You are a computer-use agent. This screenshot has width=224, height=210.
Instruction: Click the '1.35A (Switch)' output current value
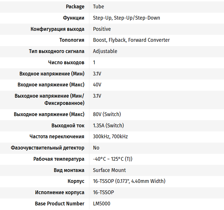108,126
